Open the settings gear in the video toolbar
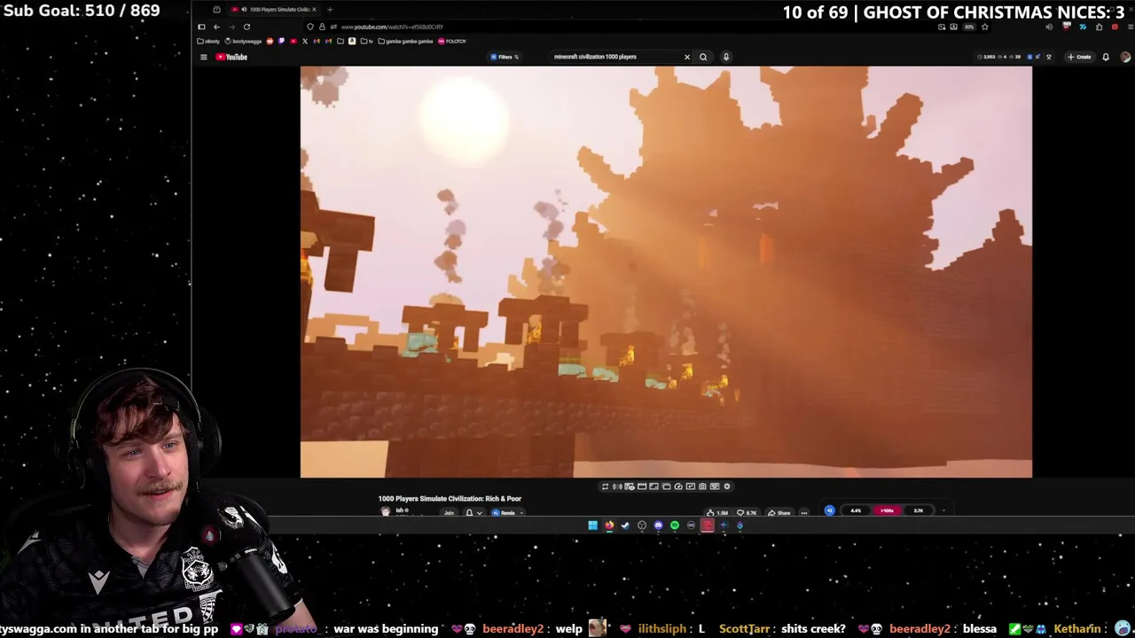Screen dimensions: 1135x638 [727, 486]
